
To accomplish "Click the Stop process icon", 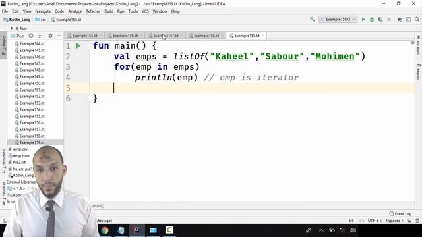I will (389, 19).
